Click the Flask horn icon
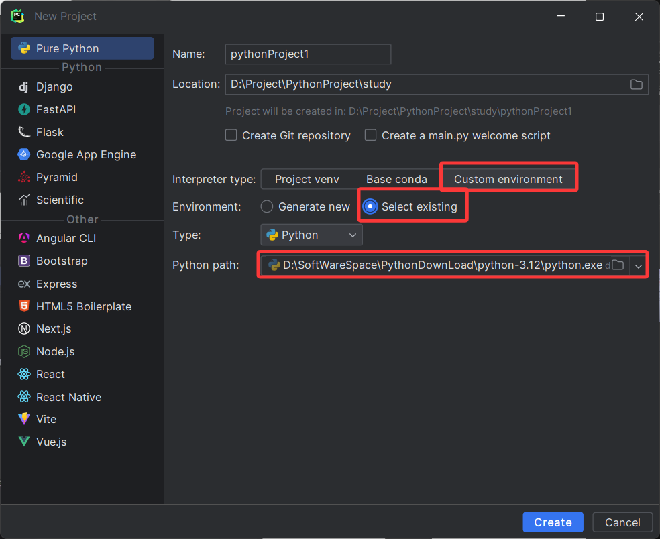Image resolution: width=660 pixels, height=539 pixels. (24, 132)
